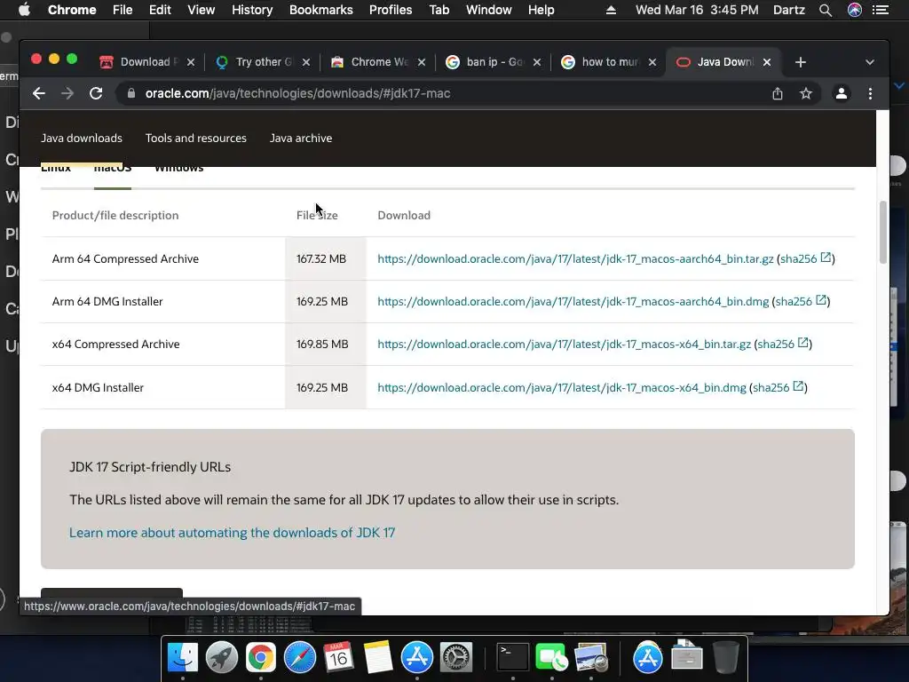This screenshot has height=682, width=909.
Task: Download the aarch64 DMG installer link
Action: tap(573, 302)
